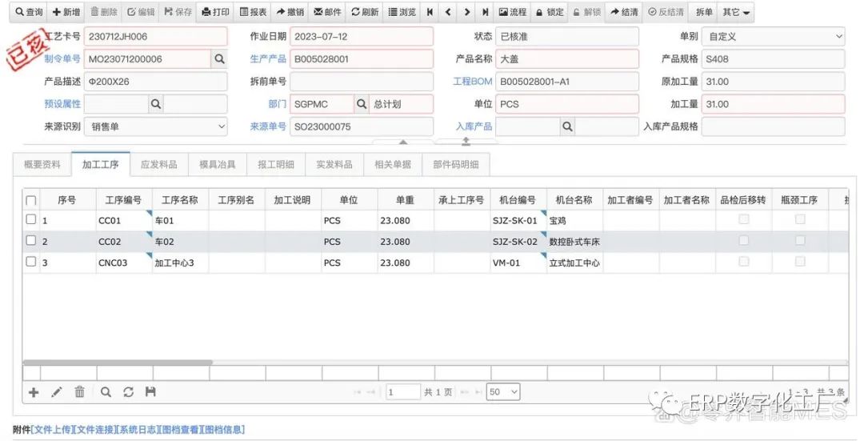The image size is (864, 441).
Task: Click the floppy disk save icon in grid footer
Action: (x=150, y=392)
